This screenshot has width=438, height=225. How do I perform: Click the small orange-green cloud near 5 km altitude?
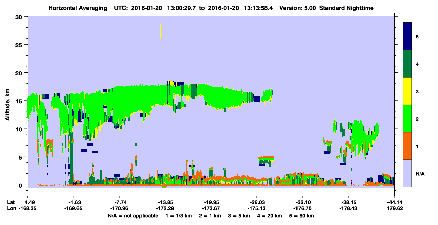(266, 160)
